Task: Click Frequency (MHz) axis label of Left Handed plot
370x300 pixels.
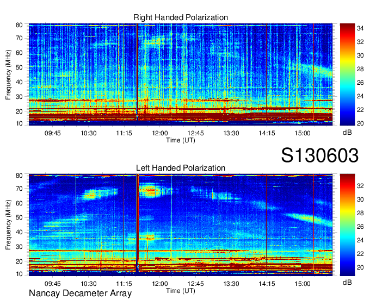Action: 8,225
